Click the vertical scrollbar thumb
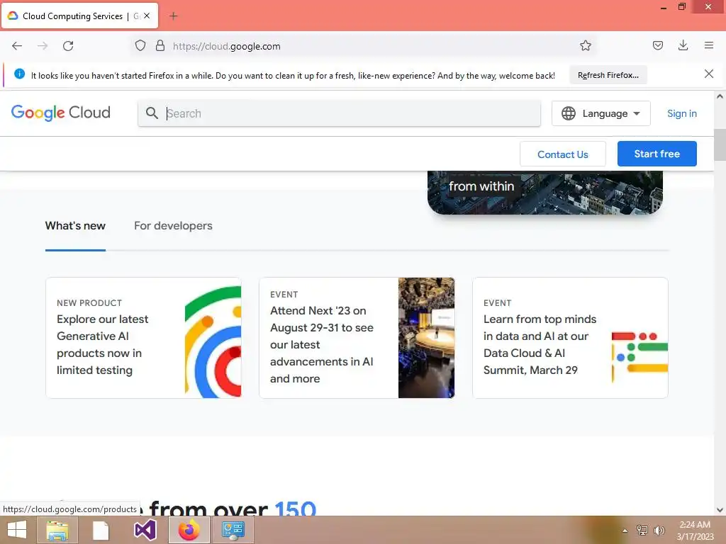 (720, 144)
